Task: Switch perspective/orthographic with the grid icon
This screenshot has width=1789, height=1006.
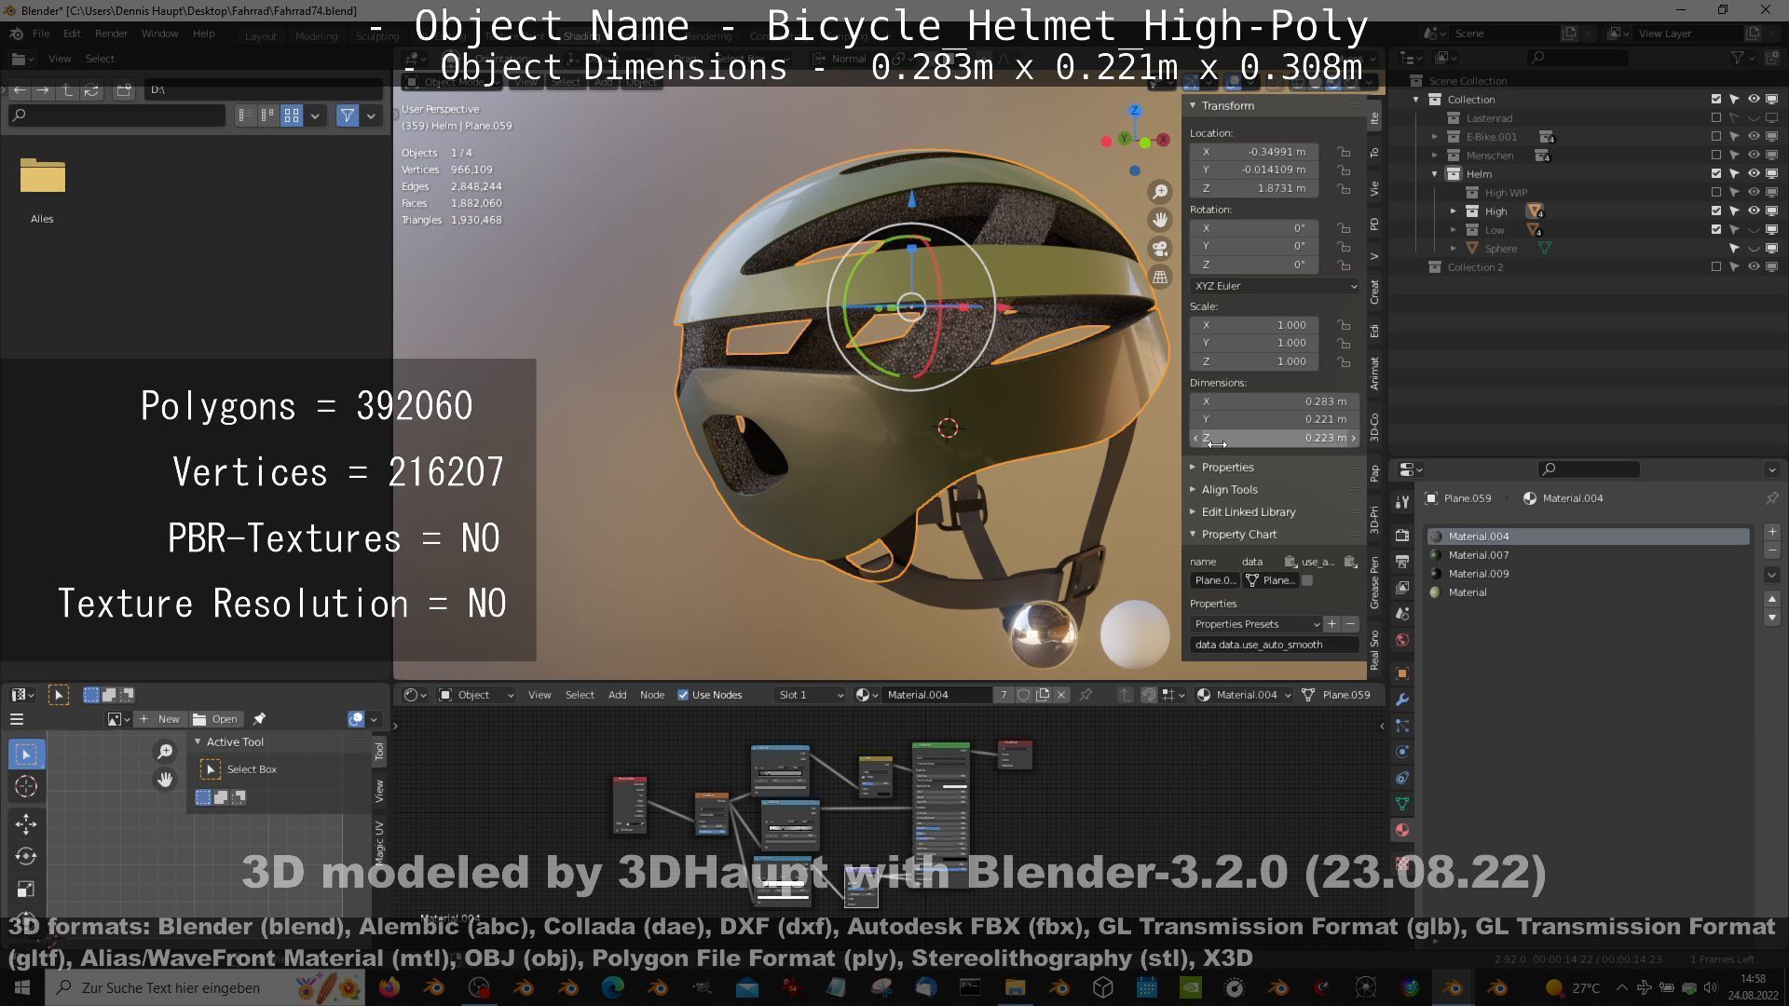Action: click(1160, 277)
